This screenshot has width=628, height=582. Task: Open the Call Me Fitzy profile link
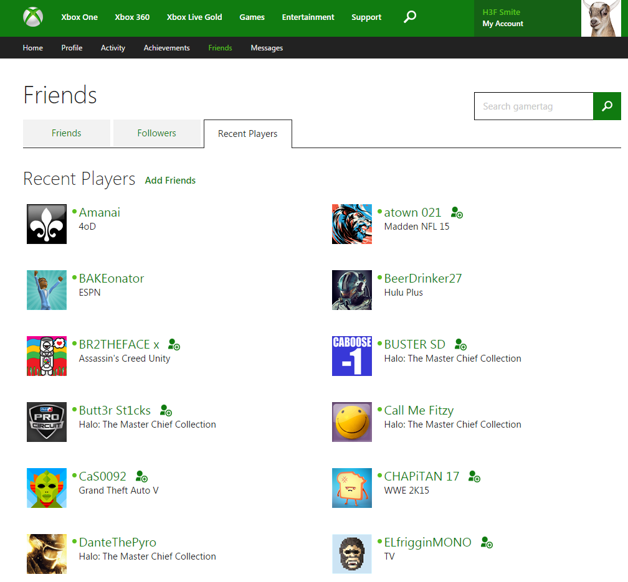click(x=419, y=411)
